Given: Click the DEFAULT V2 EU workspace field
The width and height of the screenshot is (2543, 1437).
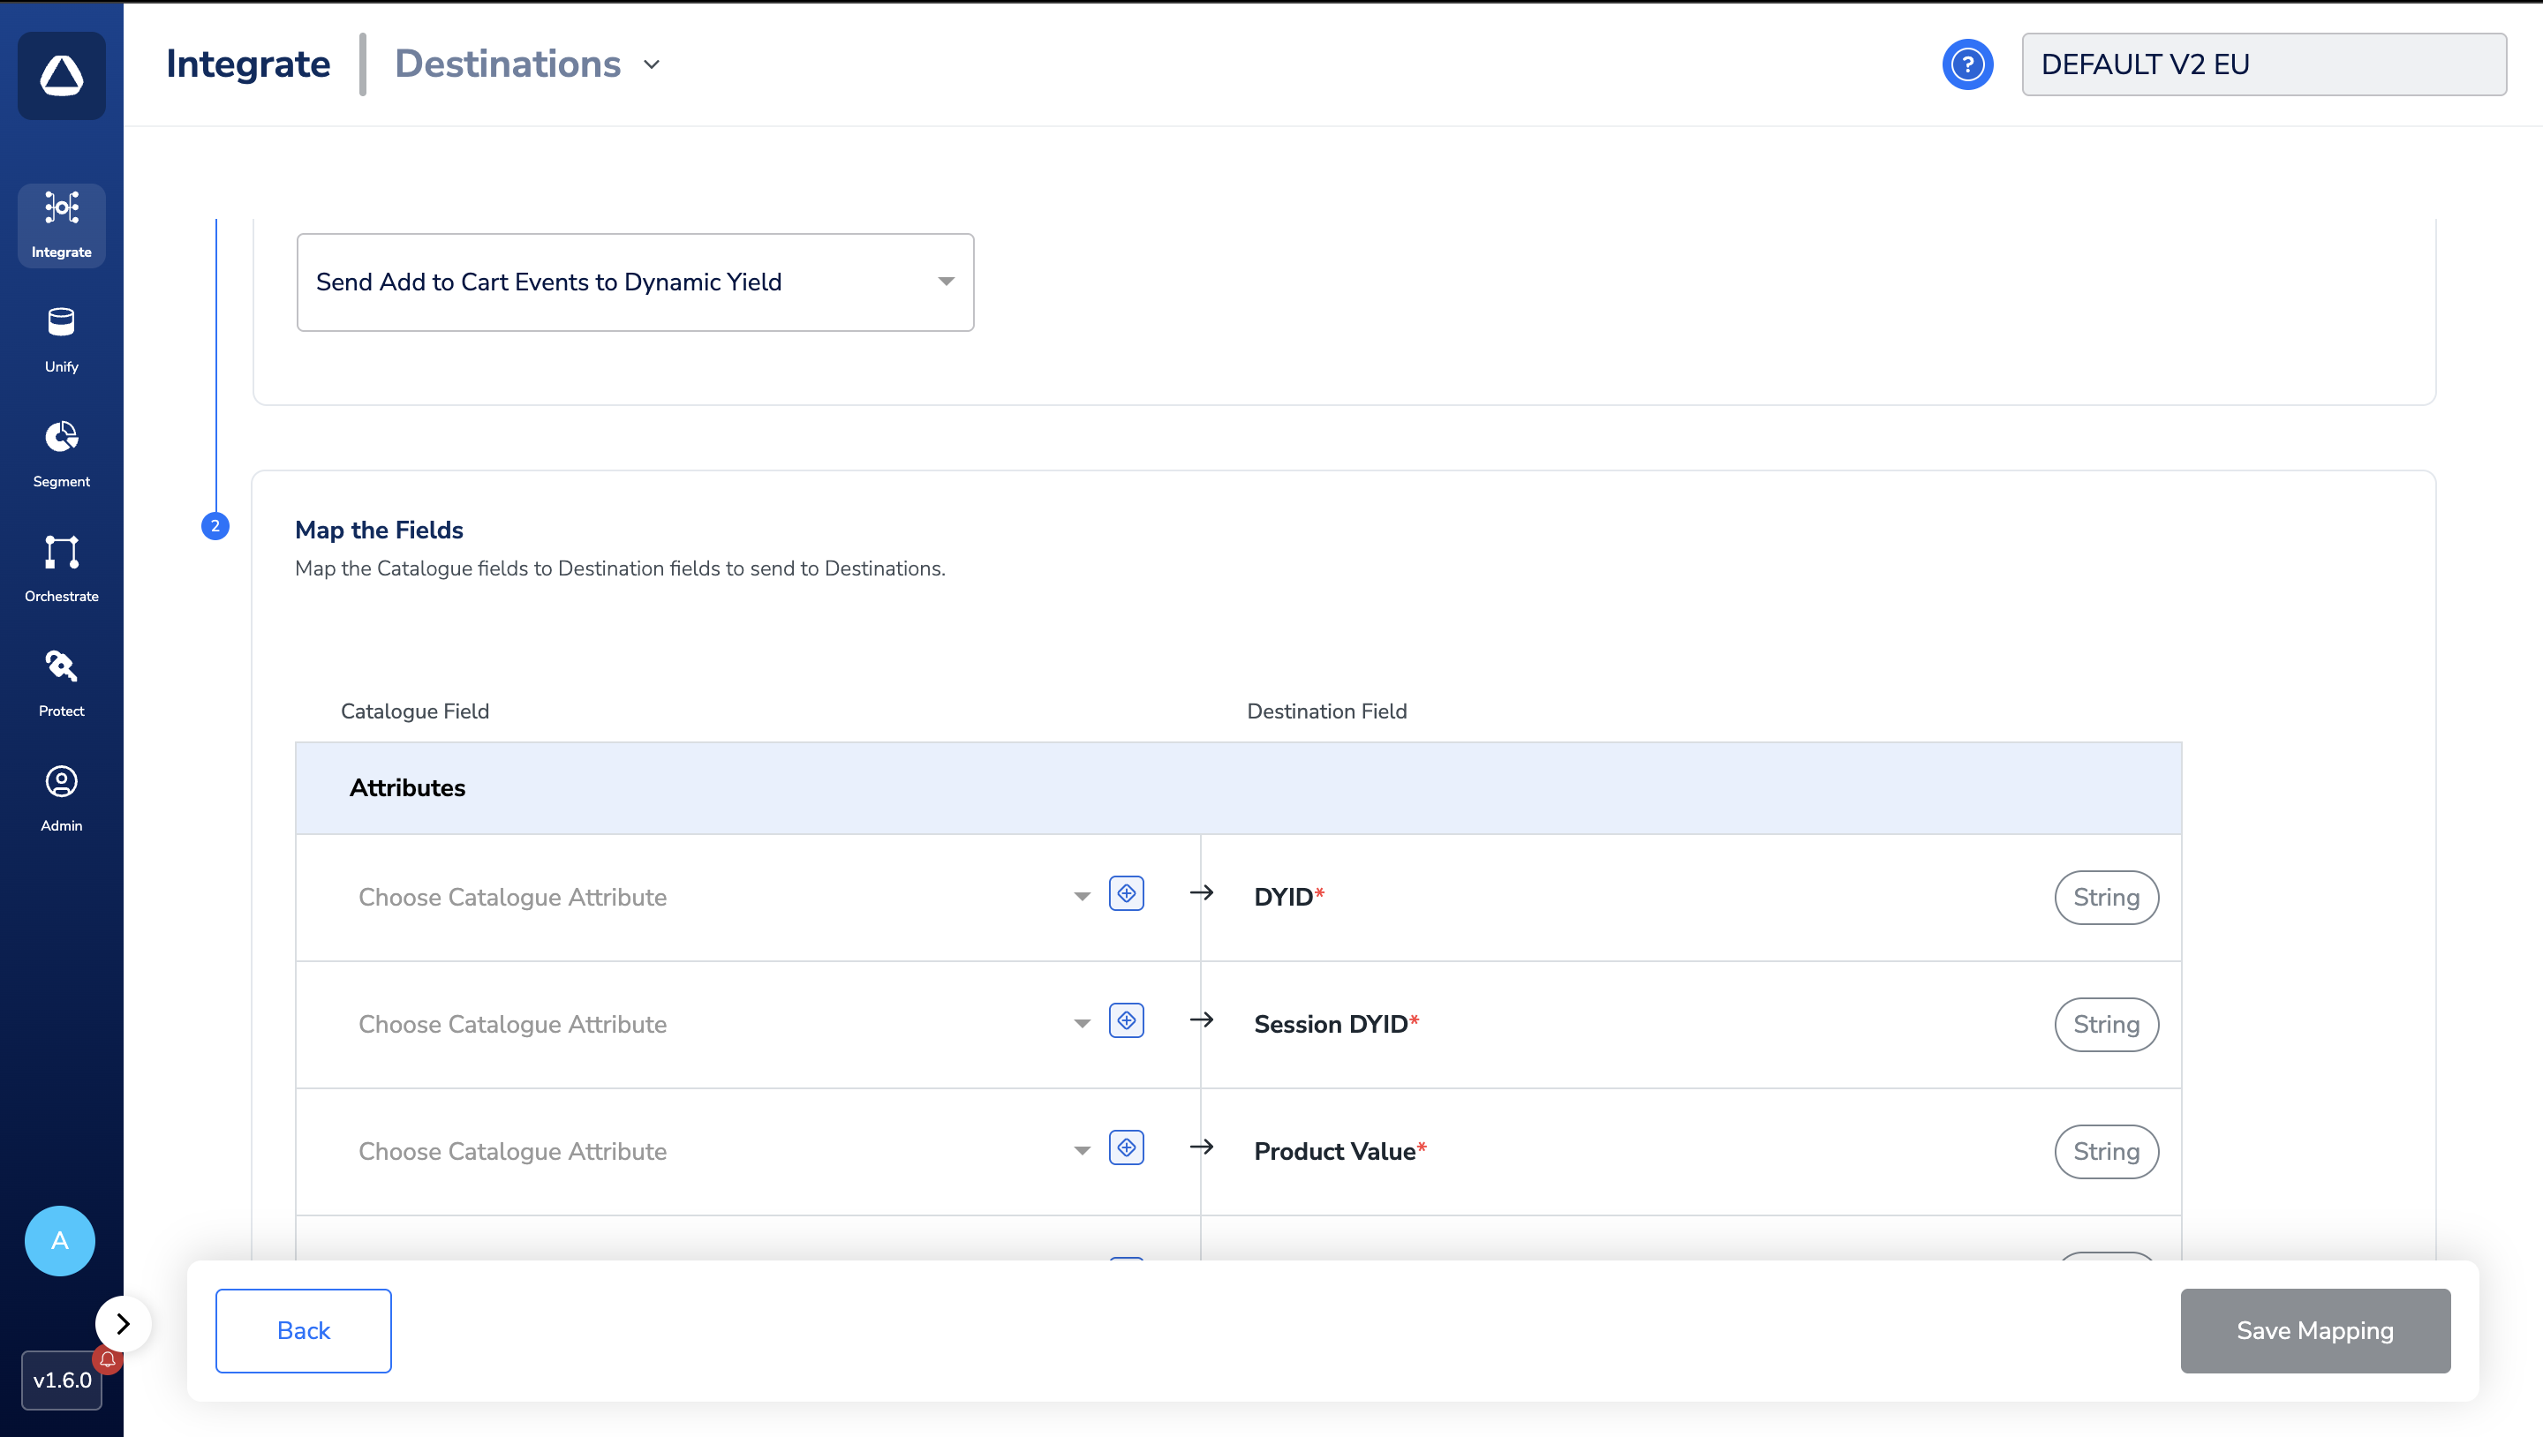Looking at the screenshot, I should 2262,64.
